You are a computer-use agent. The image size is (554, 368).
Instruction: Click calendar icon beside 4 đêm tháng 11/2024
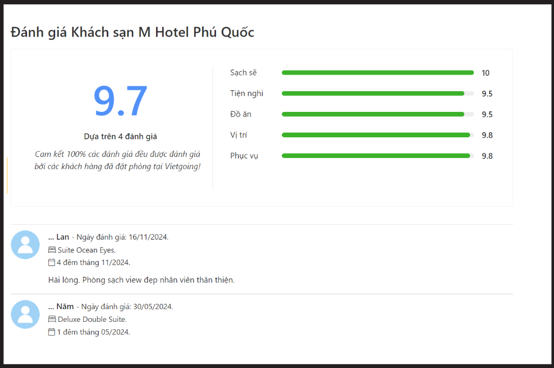pyautogui.click(x=51, y=262)
